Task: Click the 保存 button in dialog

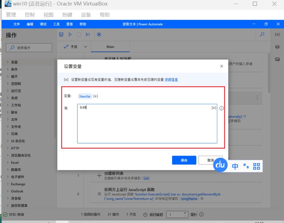Action: pyautogui.click(x=184, y=160)
